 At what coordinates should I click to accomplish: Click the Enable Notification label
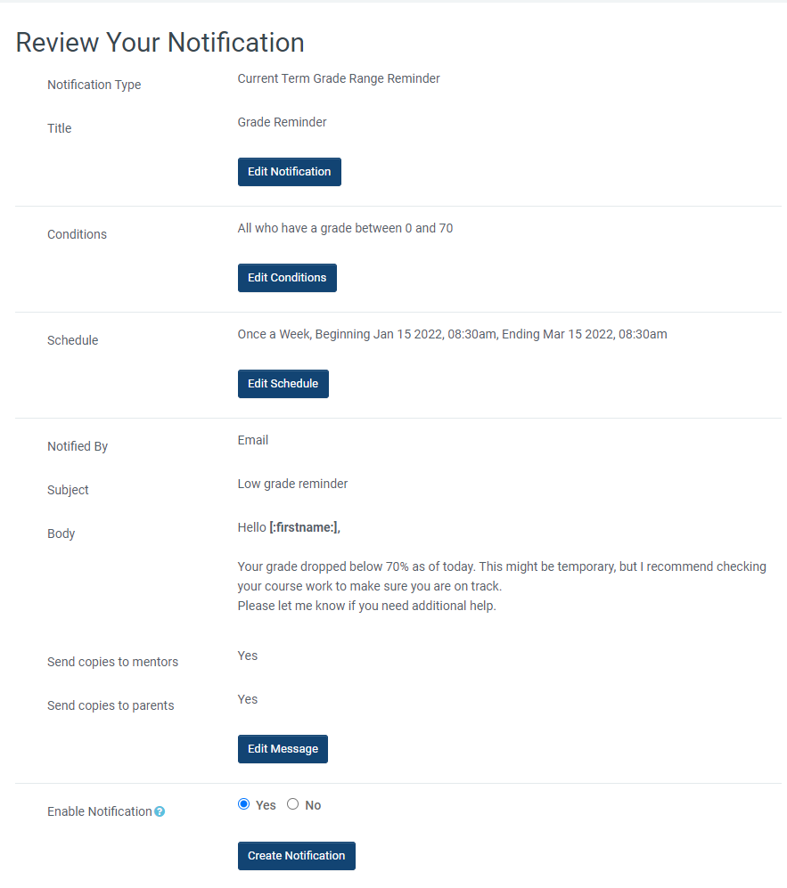coord(99,811)
